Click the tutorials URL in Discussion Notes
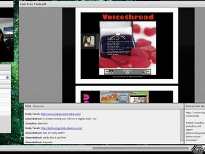This screenshot has height=154, width=205. click(195, 114)
